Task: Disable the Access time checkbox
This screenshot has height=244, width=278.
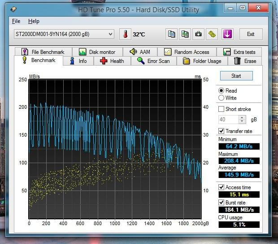Action: (221, 187)
